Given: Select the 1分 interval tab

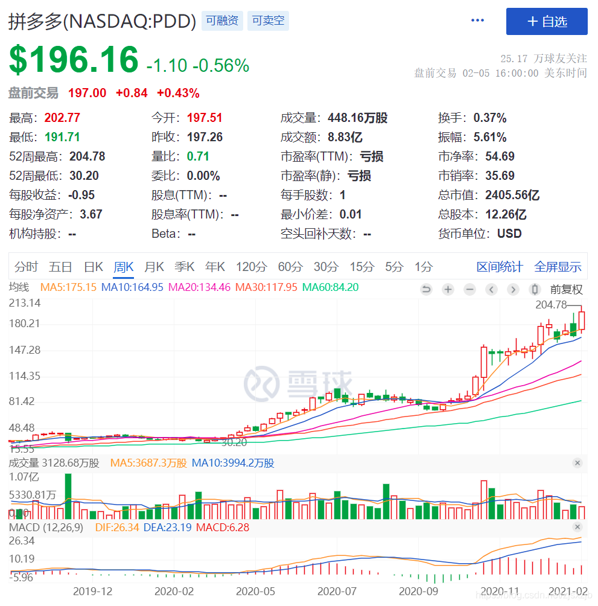Looking at the screenshot, I should [x=424, y=267].
